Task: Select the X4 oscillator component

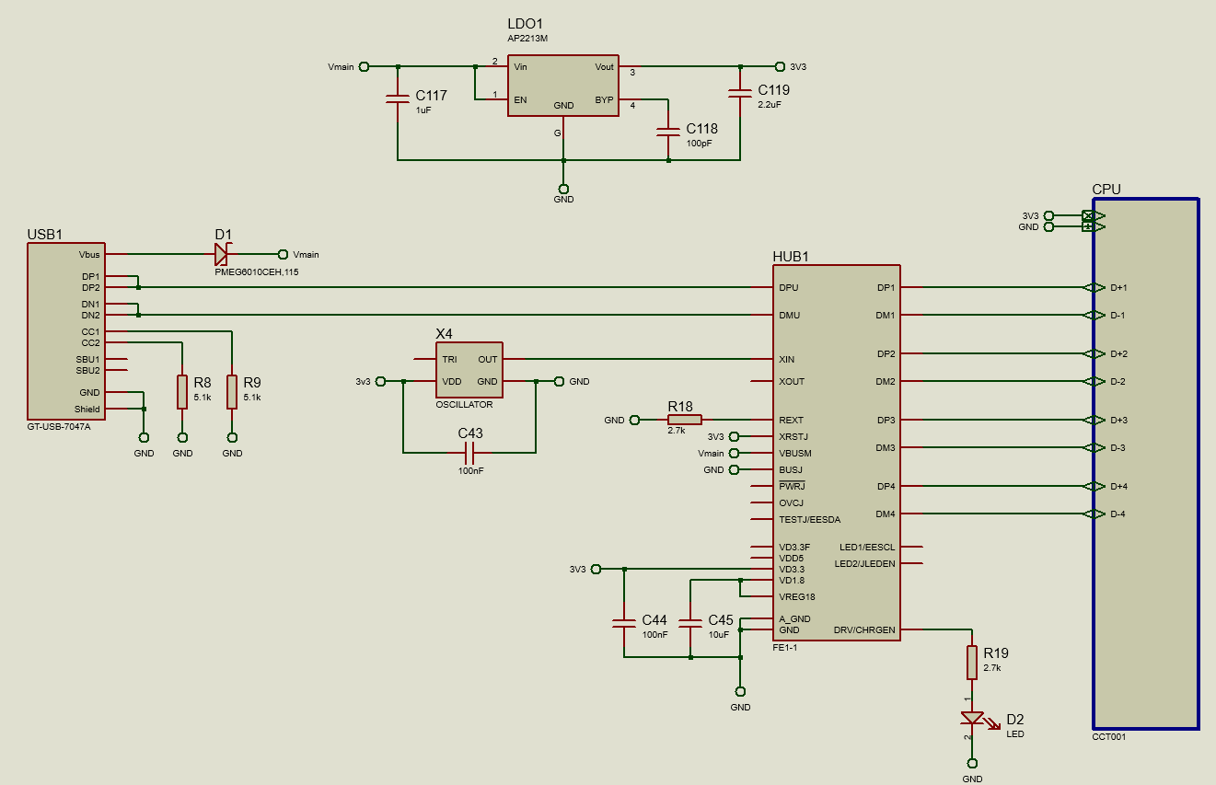Action: (x=469, y=370)
